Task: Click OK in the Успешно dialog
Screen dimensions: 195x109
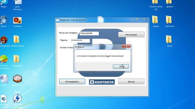Action: tap(121, 67)
